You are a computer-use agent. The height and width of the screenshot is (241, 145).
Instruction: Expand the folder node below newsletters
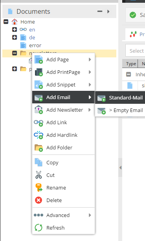tap(15, 69)
